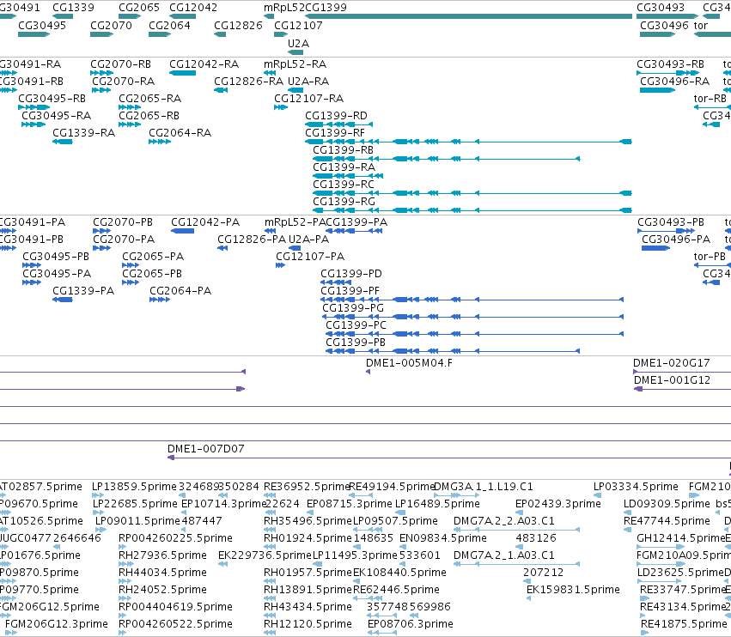Screen dimensions: 731x637
Task: Select the CG1339-RA transcript label
Action: coord(84,133)
